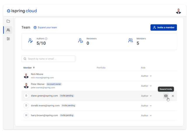Click the Role column header
The height and width of the screenshot is (134, 192).
tap(143, 68)
